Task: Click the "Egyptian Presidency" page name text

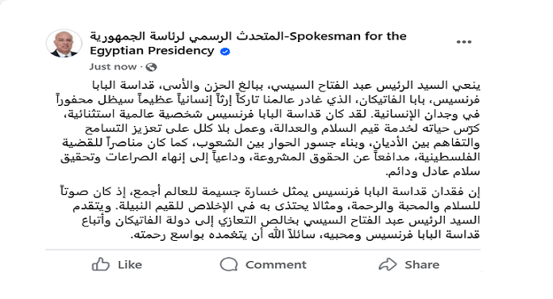Action: pos(152,51)
